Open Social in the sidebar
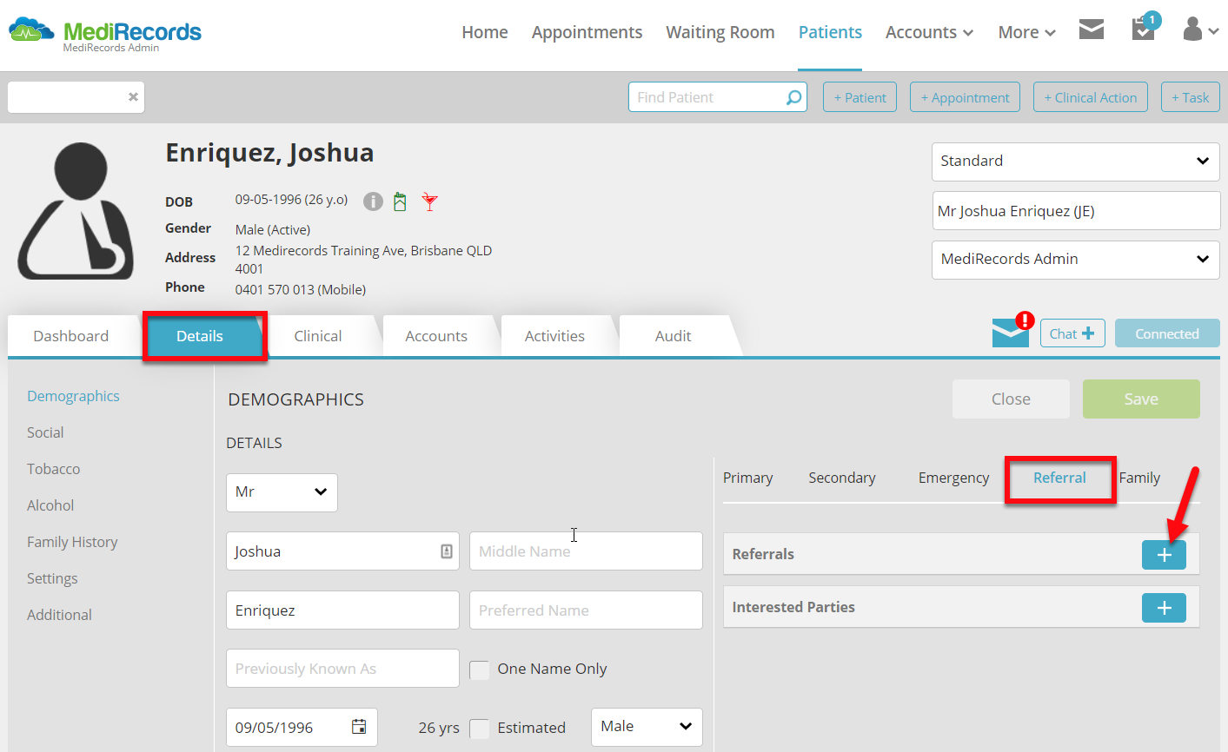Viewport: 1228px width, 752px height. (x=45, y=432)
